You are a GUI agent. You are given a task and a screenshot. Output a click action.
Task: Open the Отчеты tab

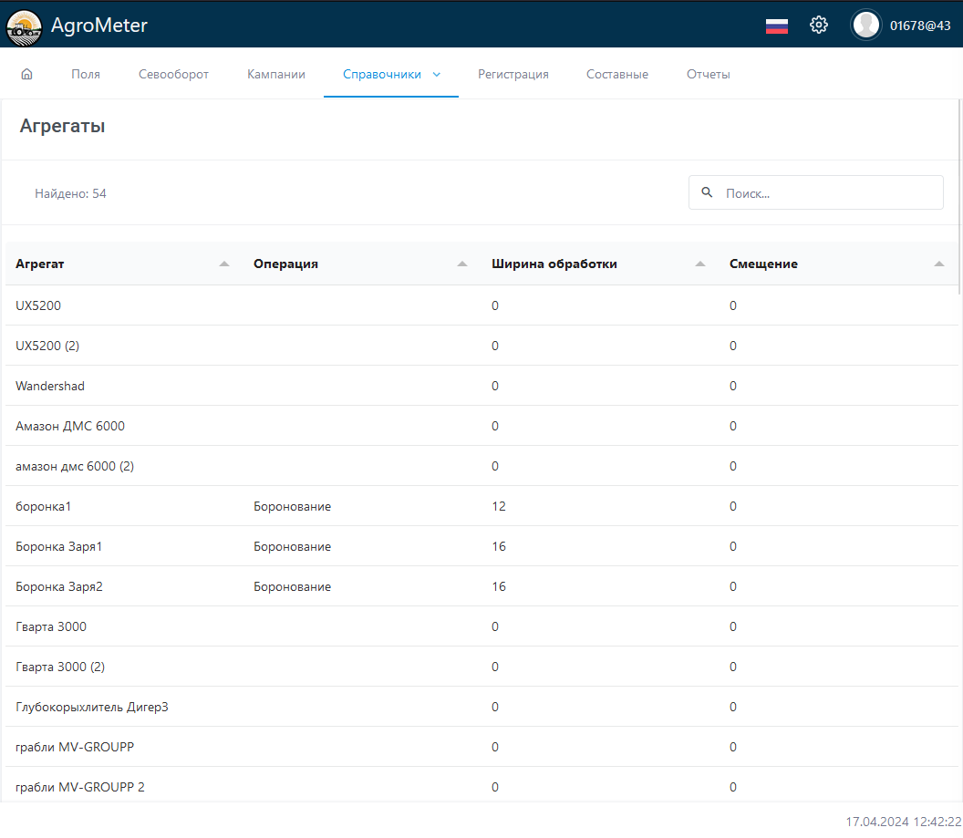[x=708, y=75]
